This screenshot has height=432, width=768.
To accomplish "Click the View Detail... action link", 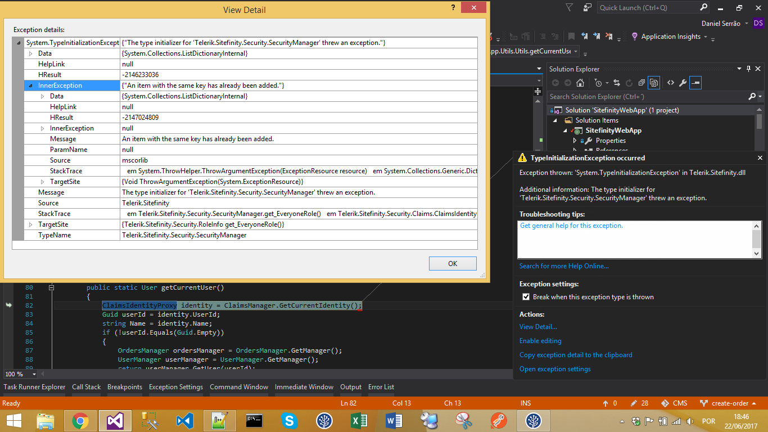I will point(538,327).
